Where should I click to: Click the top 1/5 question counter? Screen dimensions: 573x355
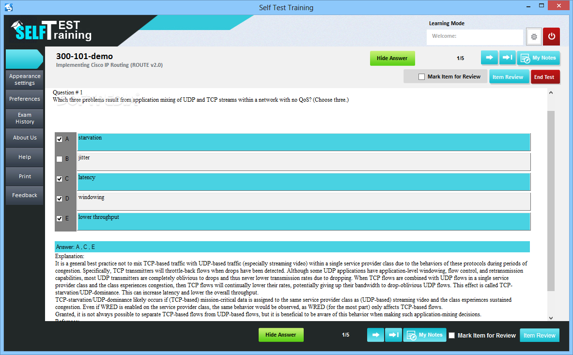(x=461, y=58)
